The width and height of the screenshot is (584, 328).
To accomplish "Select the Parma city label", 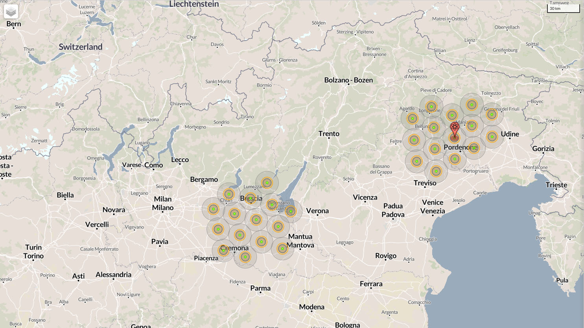I will [260, 288].
